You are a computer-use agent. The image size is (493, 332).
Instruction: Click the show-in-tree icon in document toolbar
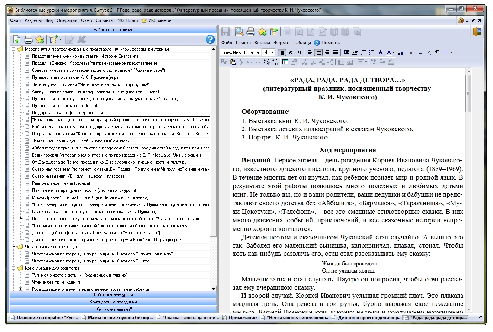click(x=274, y=32)
